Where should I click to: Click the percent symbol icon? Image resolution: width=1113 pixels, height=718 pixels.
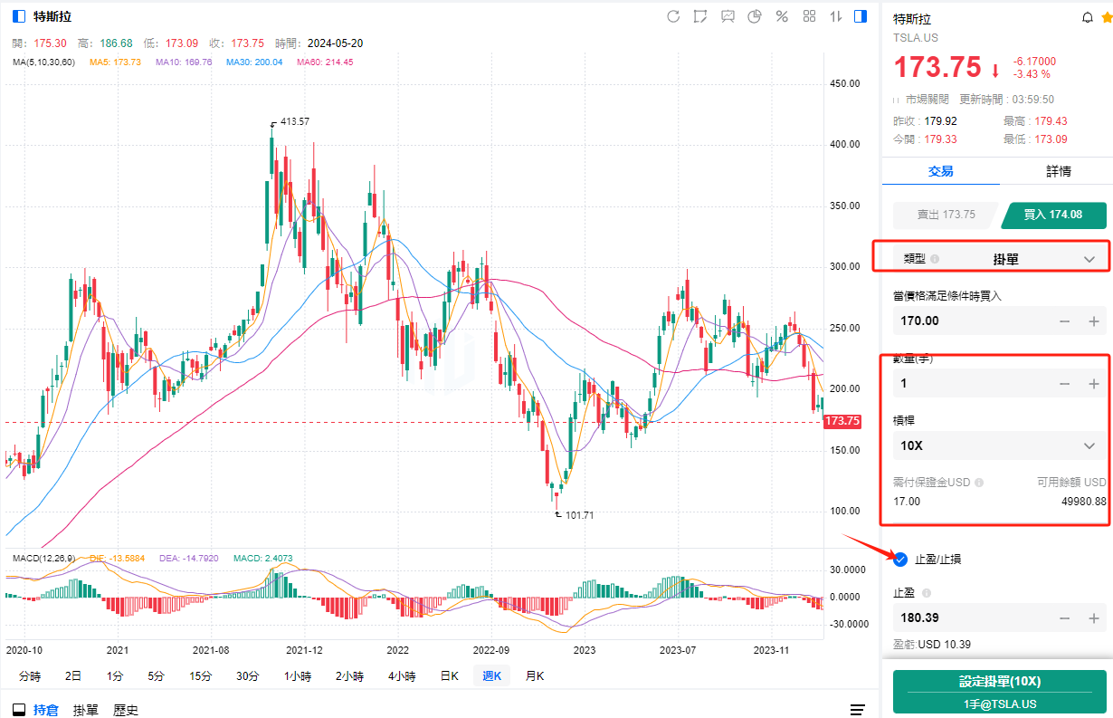click(782, 16)
